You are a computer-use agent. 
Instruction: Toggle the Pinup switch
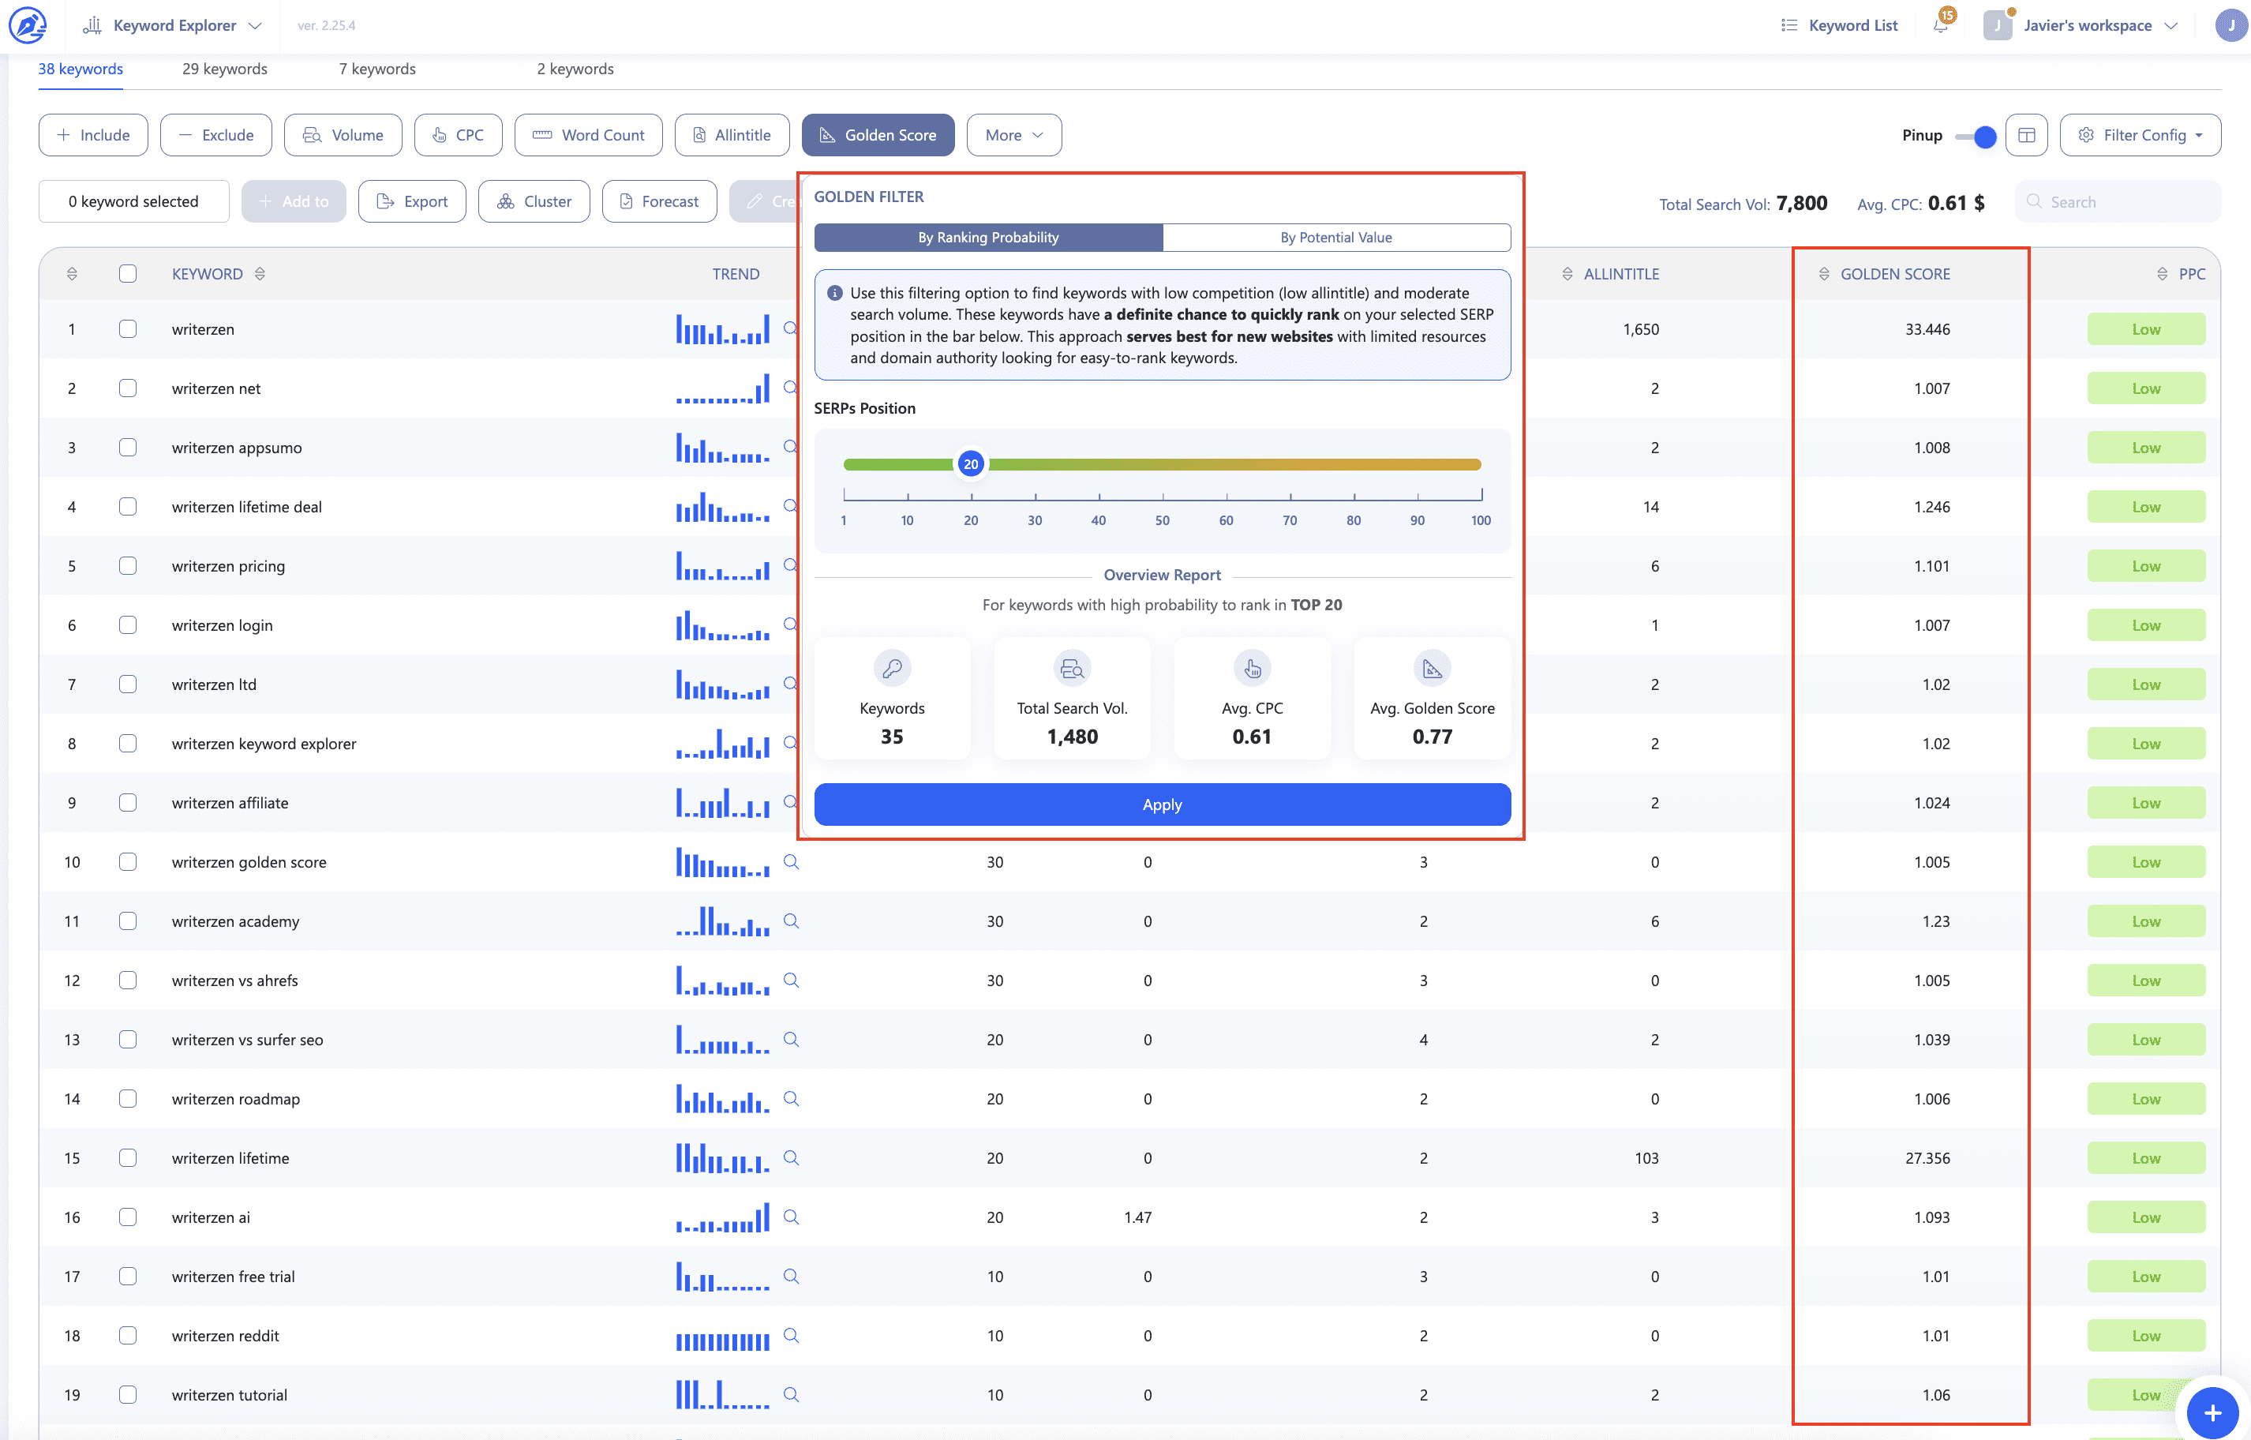coord(1976,137)
